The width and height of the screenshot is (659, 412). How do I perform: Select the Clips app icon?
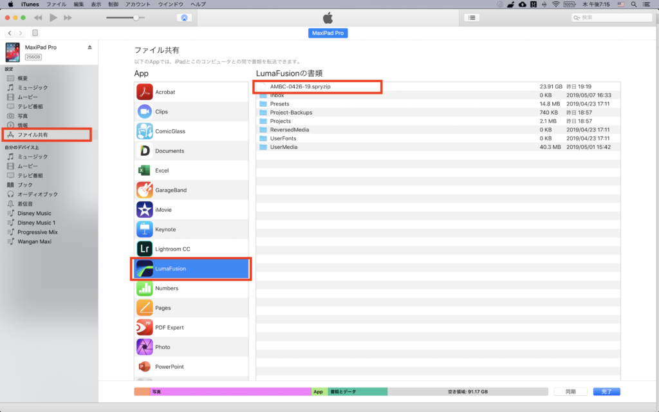tap(144, 112)
